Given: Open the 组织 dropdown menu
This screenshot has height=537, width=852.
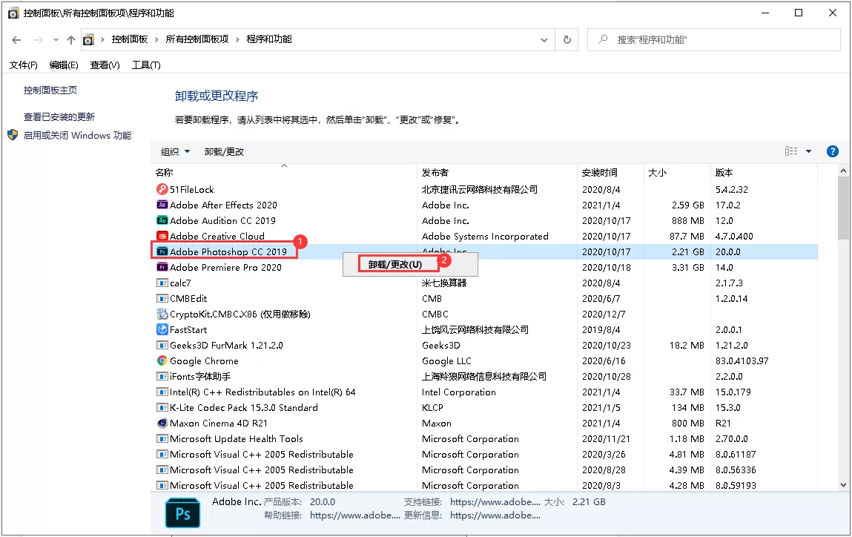Looking at the screenshot, I should tap(174, 151).
